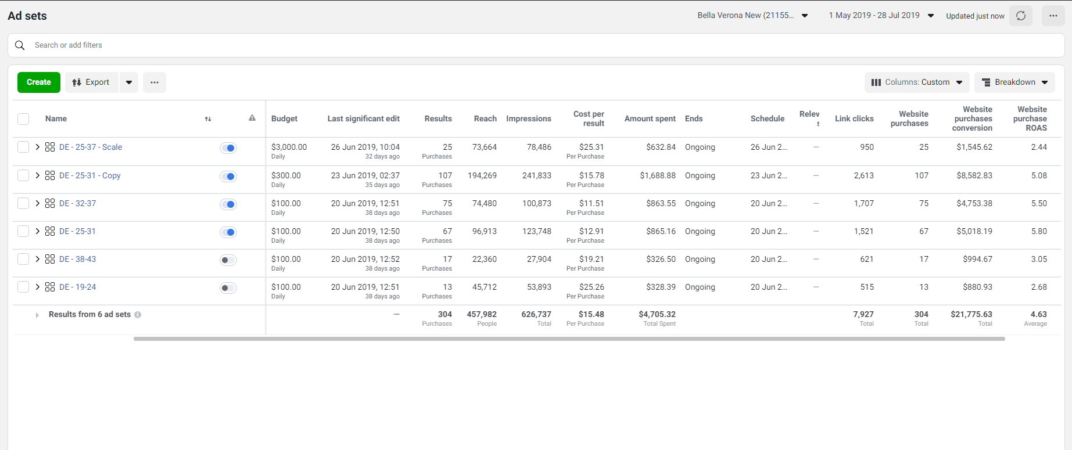Open the Breakdown dropdown

coord(1014,82)
